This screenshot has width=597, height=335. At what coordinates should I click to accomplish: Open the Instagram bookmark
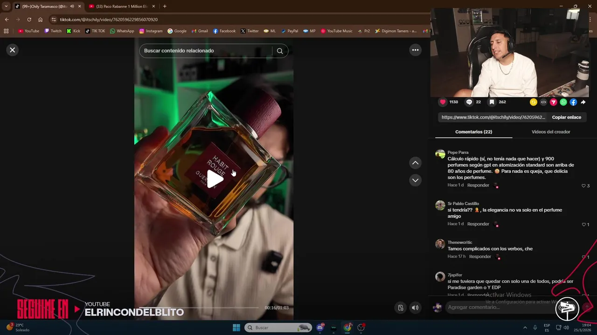151,31
